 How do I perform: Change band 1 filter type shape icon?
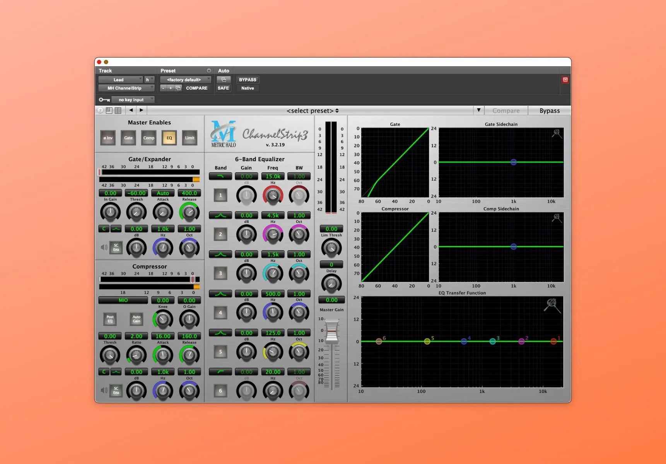click(220, 176)
